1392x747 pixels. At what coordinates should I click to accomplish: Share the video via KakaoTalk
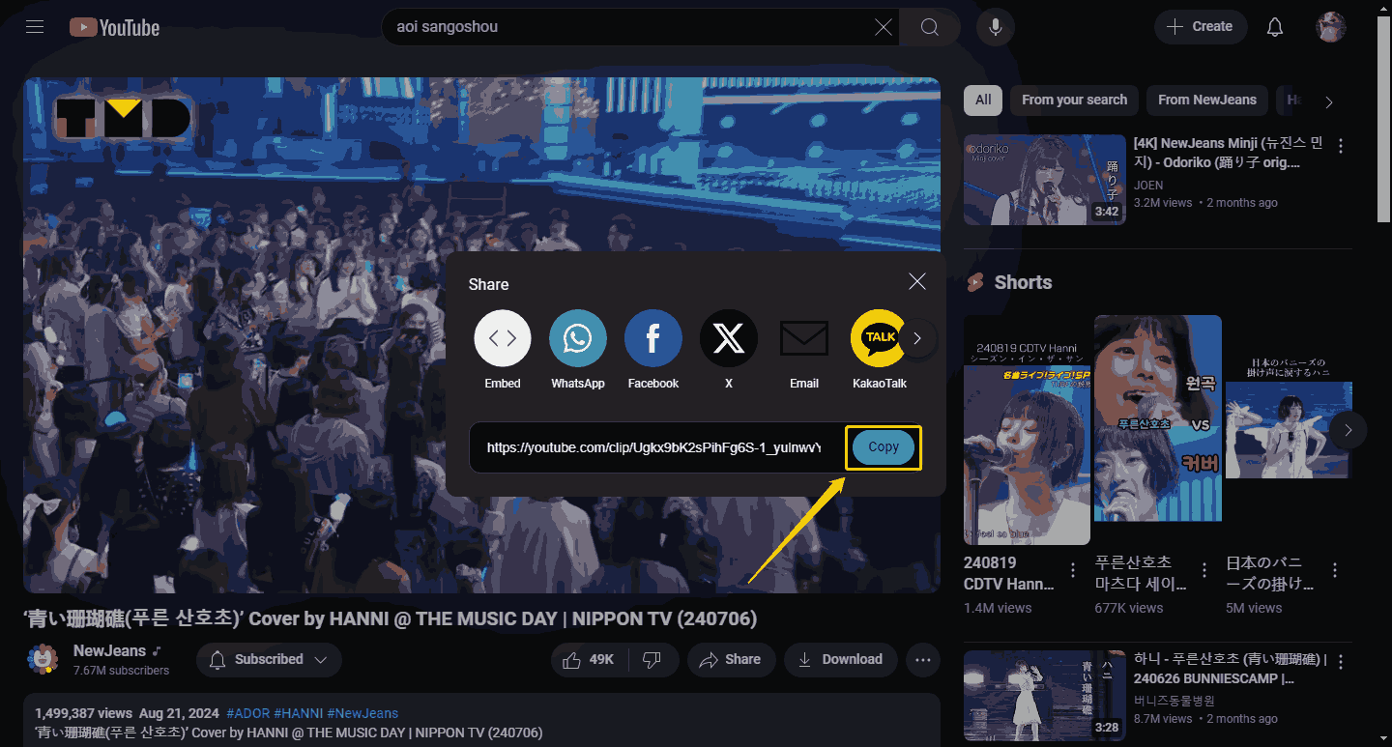point(880,349)
